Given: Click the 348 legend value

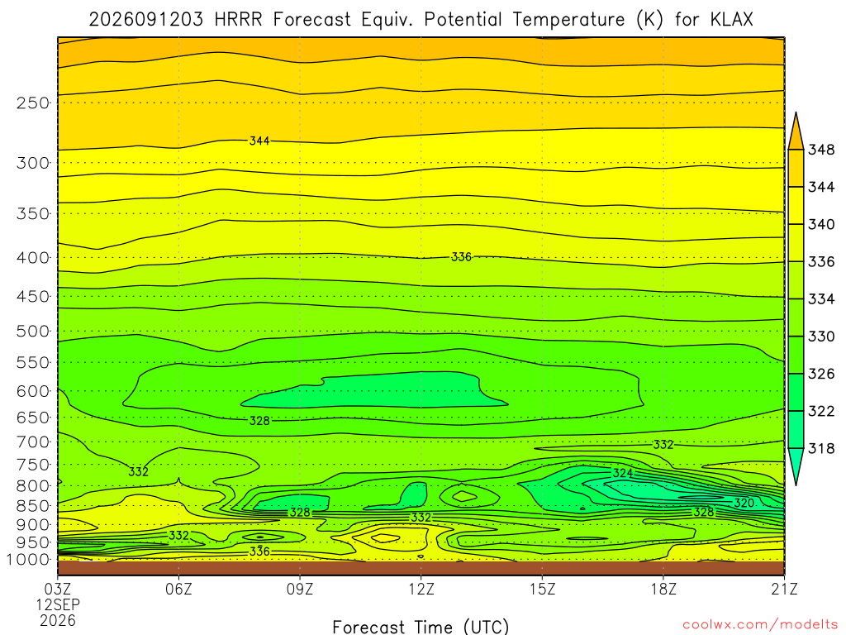Looking at the screenshot, I should (x=821, y=150).
